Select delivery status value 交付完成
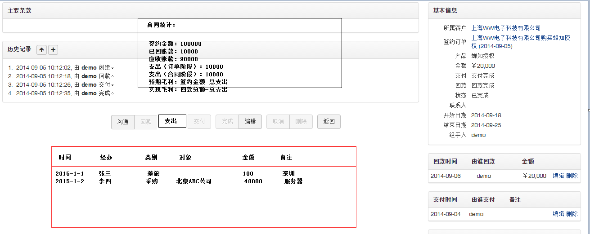This screenshot has height=234, width=590. pyautogui.click(x=483, y=75)
